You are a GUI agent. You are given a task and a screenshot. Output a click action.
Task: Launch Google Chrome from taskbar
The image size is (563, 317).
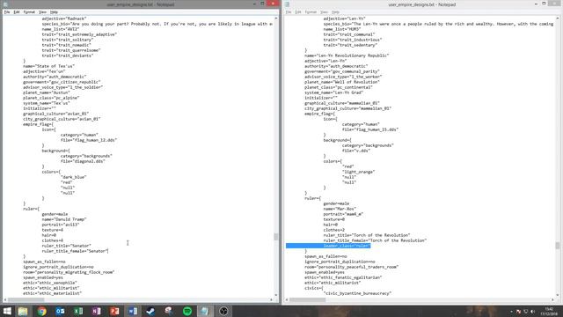click(41, 311)
